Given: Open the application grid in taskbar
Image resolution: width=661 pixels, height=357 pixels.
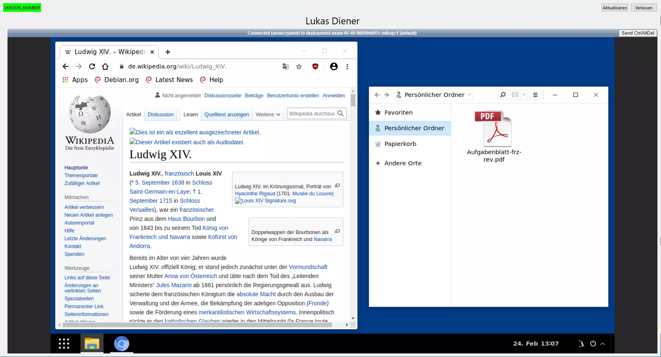Looking at the screenshot, I should 64,343.
